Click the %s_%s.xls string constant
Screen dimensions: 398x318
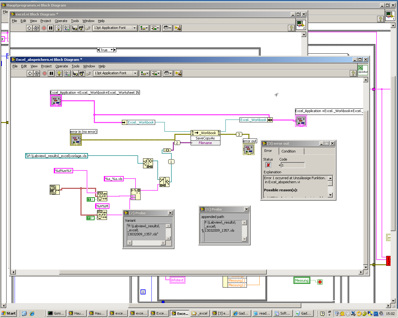pos(114,179)
